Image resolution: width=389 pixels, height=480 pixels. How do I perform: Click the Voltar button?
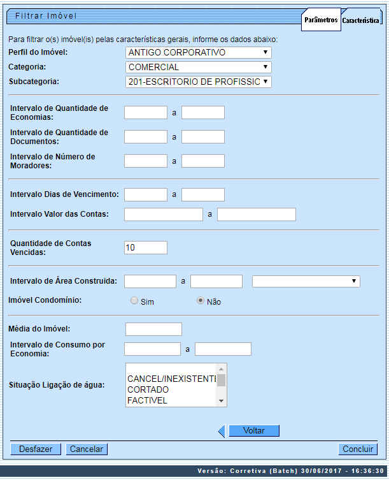pyautogui.click(x=253, y=431)
